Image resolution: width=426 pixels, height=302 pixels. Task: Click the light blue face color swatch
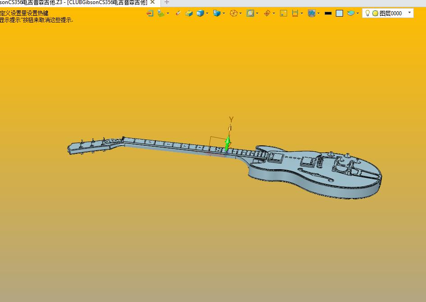click(x=339, y=14)
